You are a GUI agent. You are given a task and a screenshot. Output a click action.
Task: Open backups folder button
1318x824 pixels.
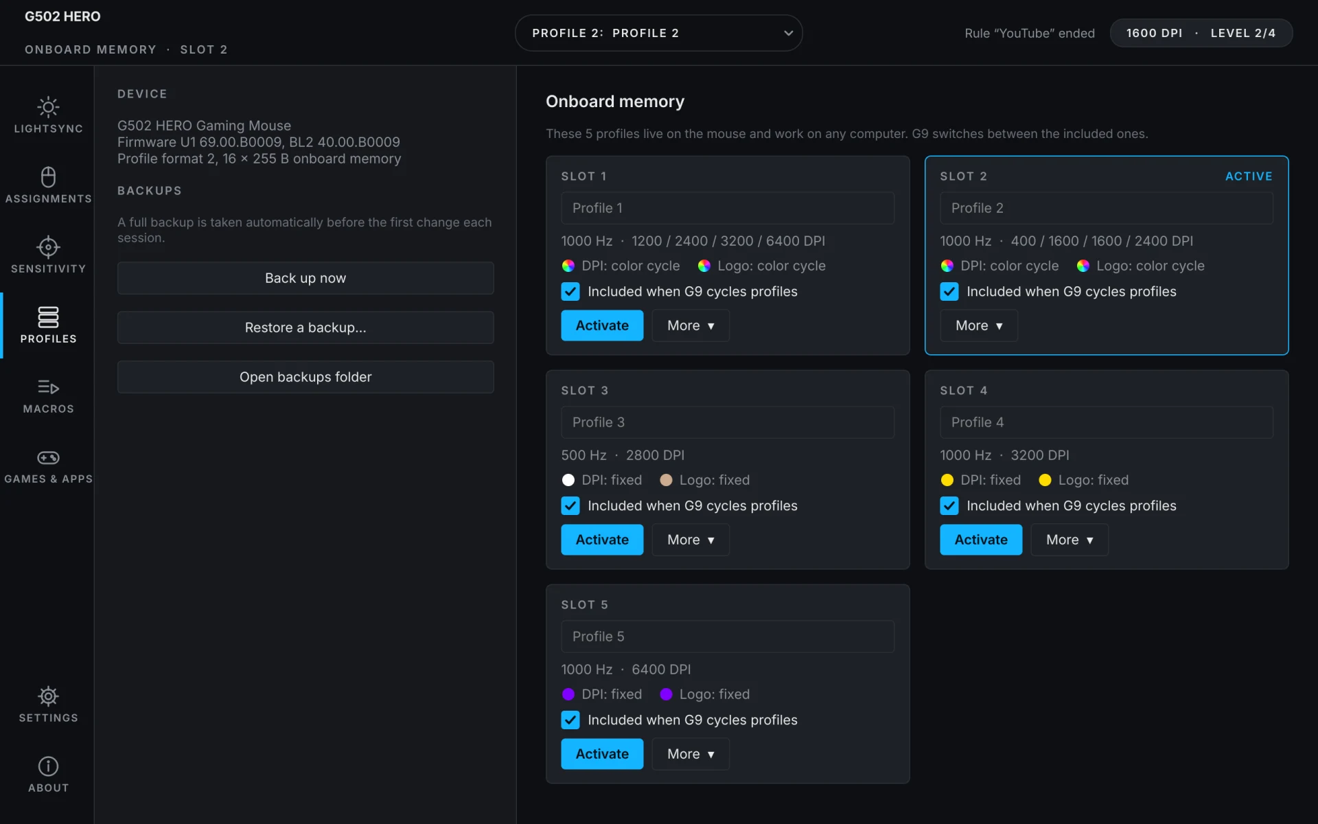(x=305, y=377)
